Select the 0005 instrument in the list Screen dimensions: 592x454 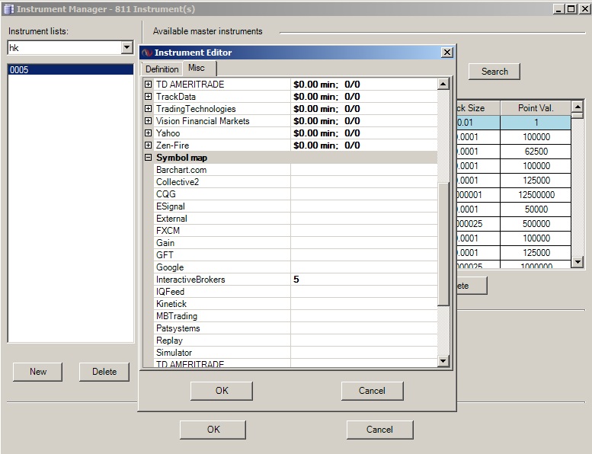(71, 69)
